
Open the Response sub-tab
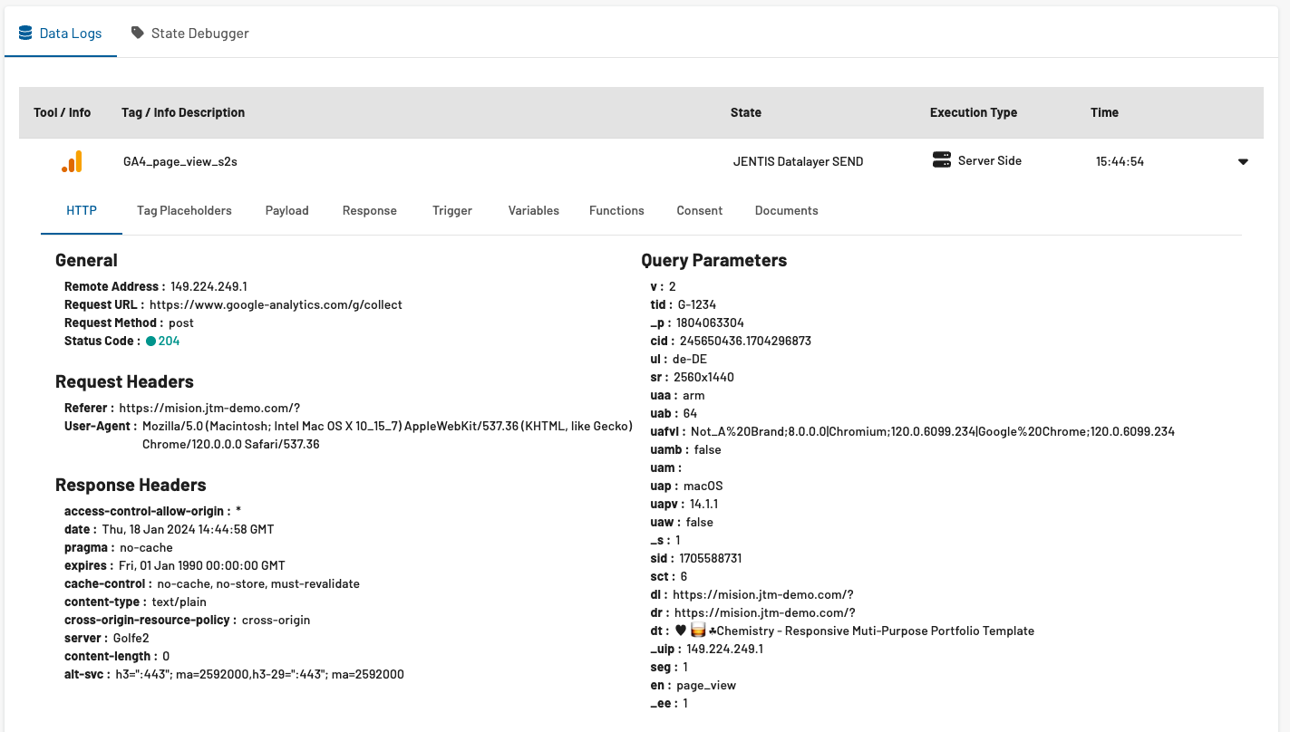click(369, 210)
